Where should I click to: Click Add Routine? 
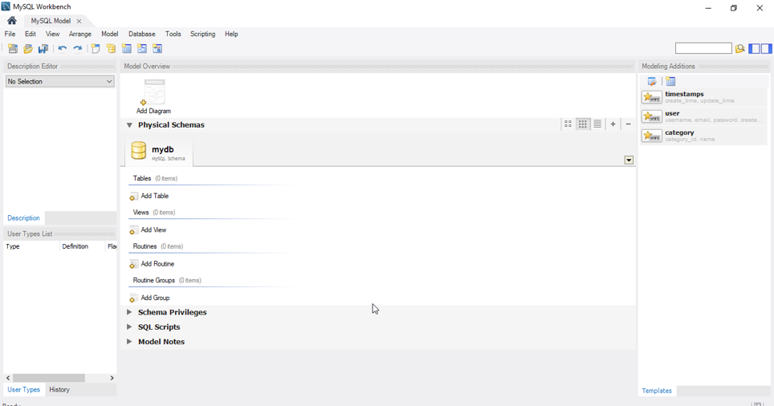click(x=152, y=264)
